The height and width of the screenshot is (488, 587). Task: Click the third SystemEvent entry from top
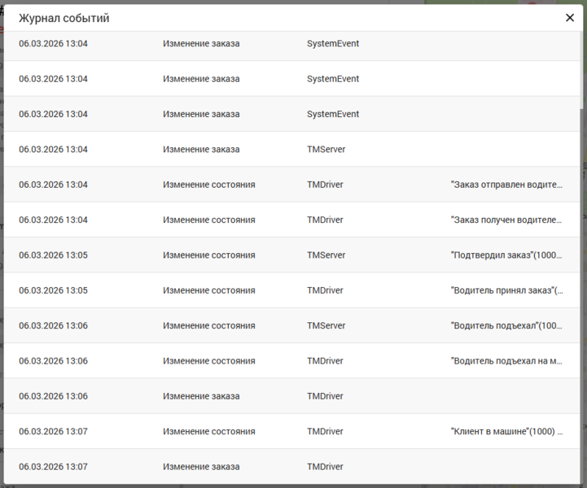point(332,114)
